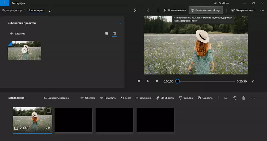Delete the selected clip with the trash icon

click(x=244, y=98)
